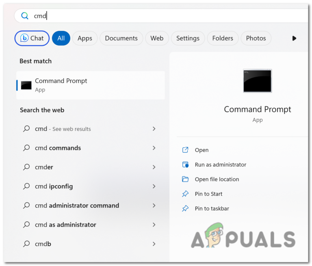Click magnifier icon beside 'cmd - See web results'

tap(26, 129)
